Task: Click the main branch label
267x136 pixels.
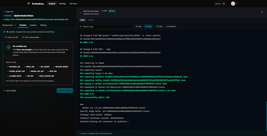Action: 104,11
